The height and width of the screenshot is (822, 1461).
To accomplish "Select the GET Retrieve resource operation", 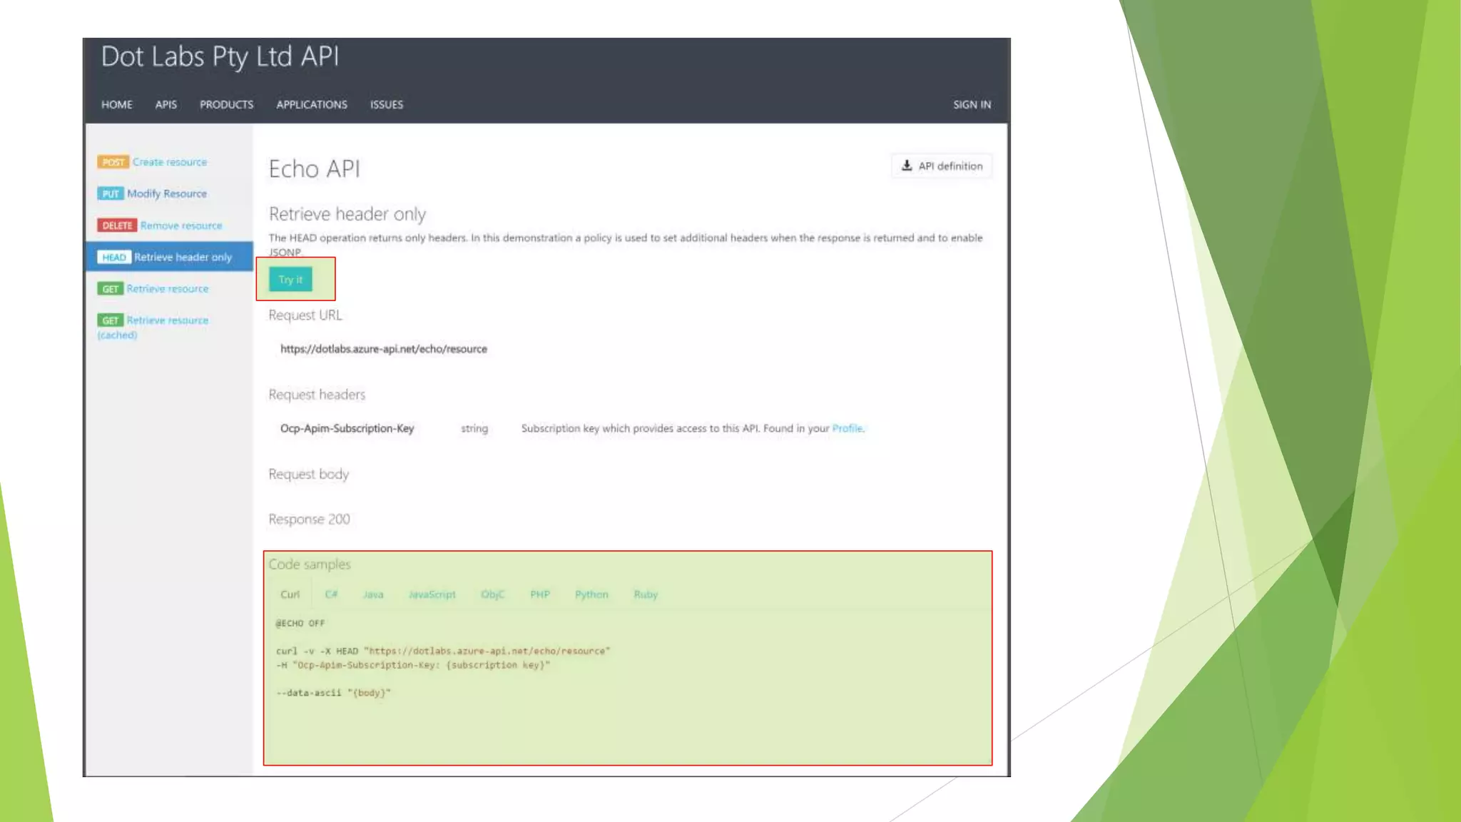I will [x=167, y=288].
